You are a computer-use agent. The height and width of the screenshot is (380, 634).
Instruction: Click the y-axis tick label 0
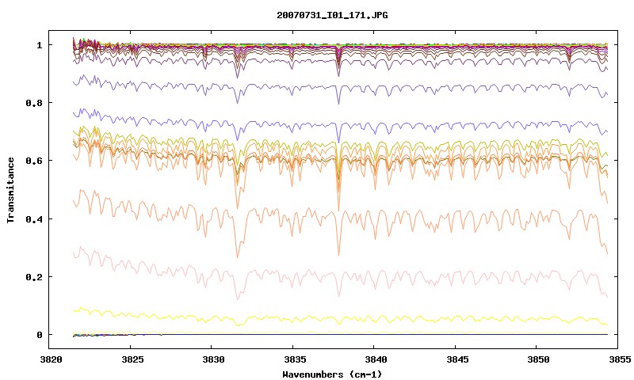click(x=39, y=335)
